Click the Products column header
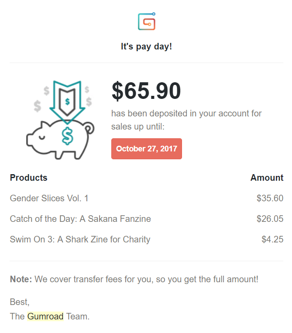The width and height of the screenshot is (292, 333). click(x=28, y=178)
